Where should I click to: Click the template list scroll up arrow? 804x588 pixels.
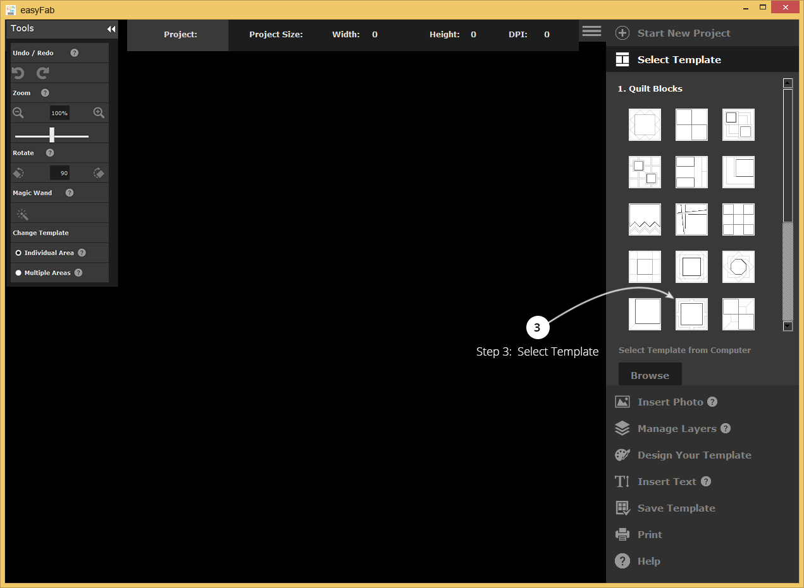pos(788,83)
